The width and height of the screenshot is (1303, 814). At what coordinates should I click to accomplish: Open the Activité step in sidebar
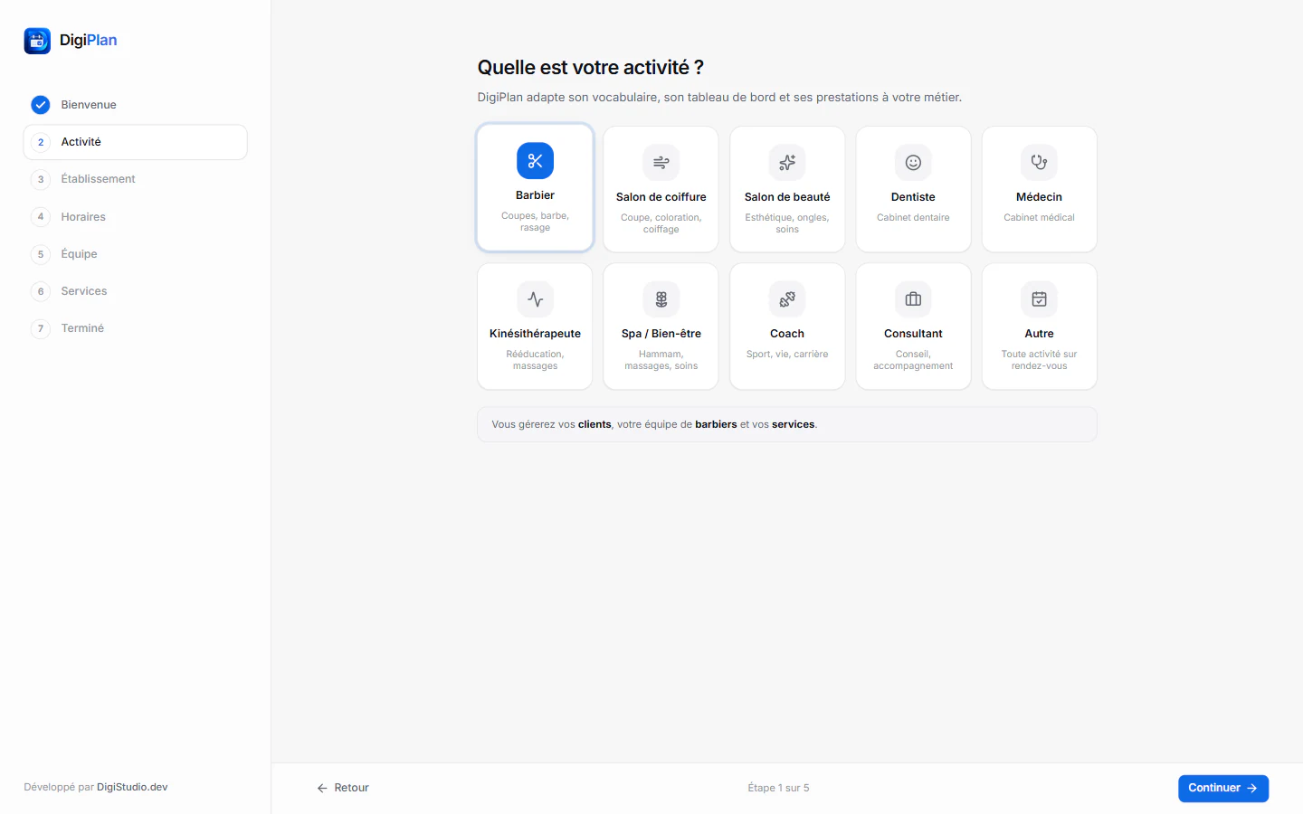[x=136, y=142]
